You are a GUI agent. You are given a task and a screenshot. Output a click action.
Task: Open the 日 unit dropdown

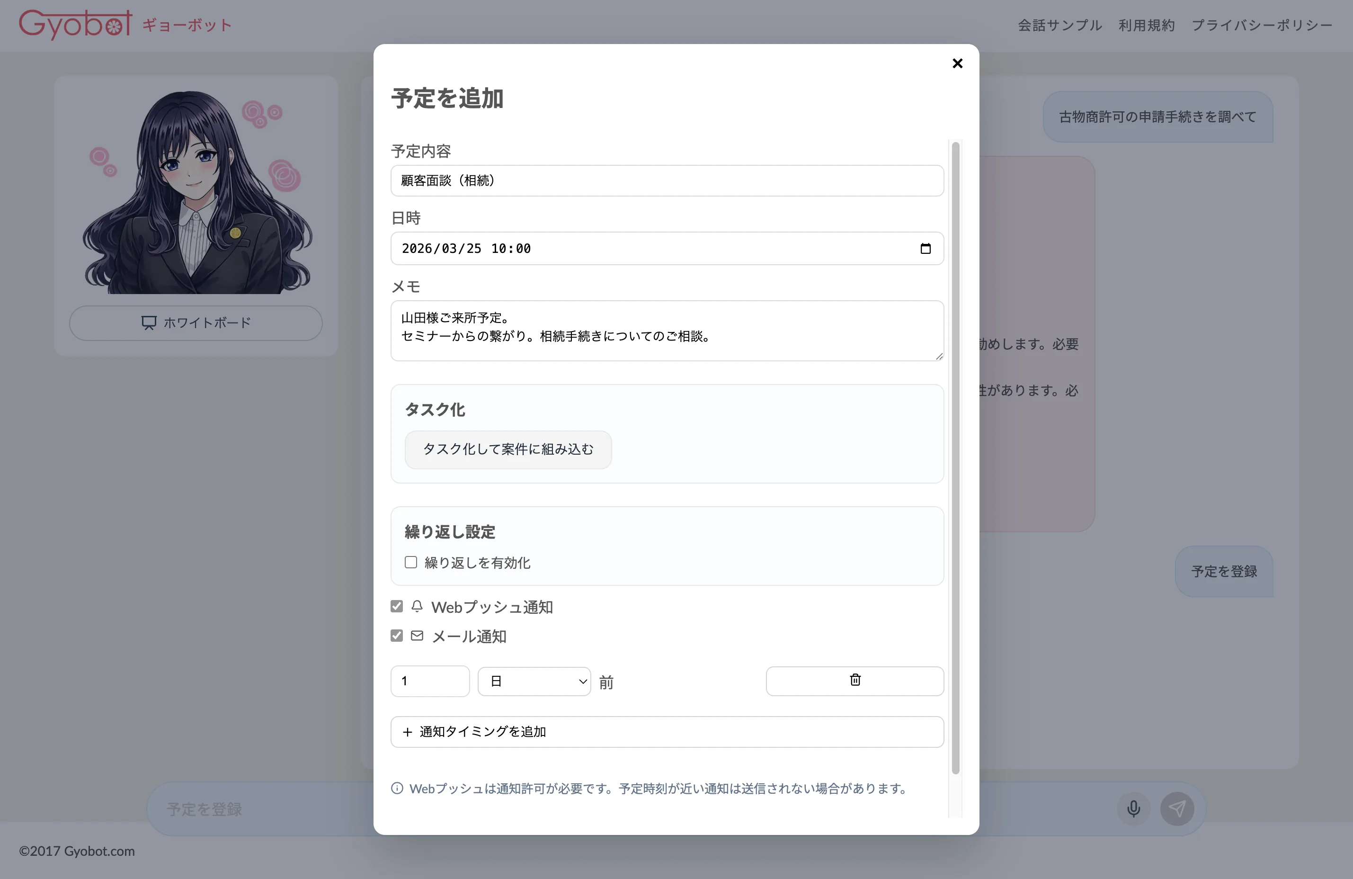point(534,681)
